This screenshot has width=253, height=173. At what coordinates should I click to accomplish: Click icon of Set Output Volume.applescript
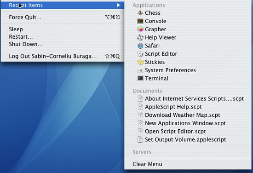click(x=140, y=139)
